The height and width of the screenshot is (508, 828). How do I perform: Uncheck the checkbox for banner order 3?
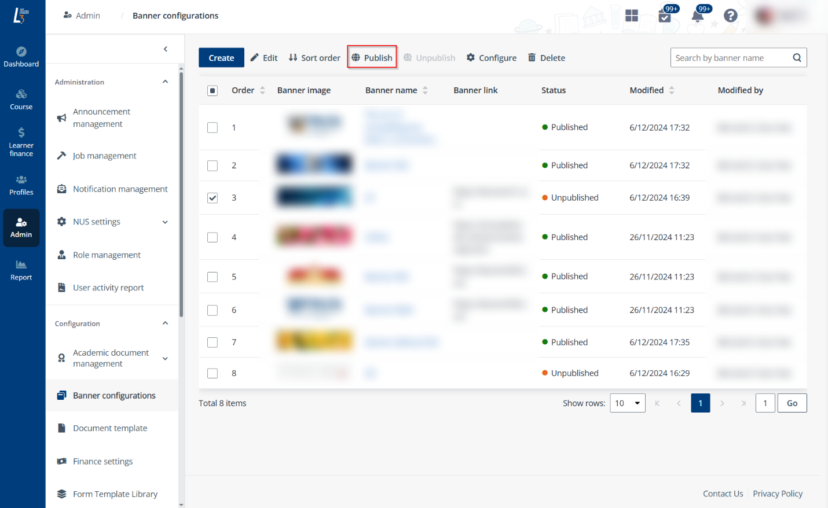(213, 198)
